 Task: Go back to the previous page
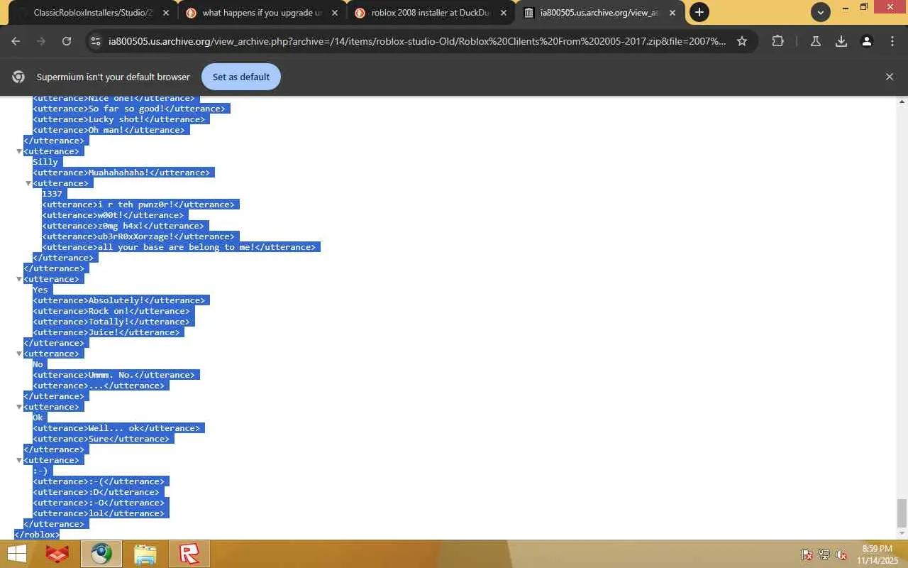point(16,41)
